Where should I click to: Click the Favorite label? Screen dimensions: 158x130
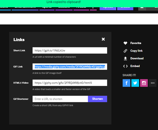pos(136,43)
